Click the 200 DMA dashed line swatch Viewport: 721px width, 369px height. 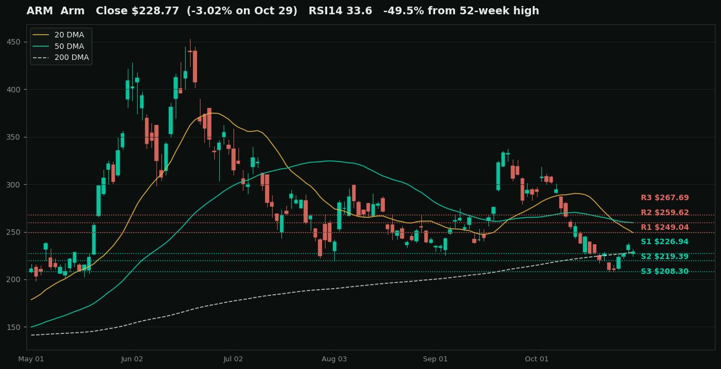41,57
